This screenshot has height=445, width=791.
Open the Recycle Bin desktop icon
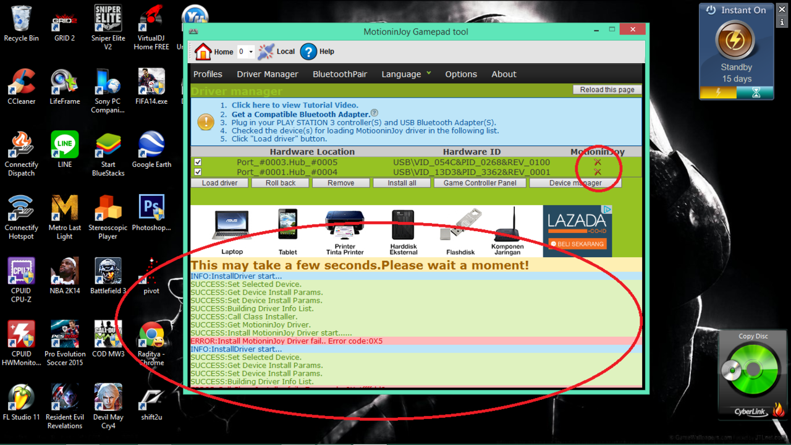coord(21,23)
